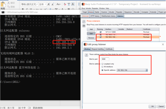The image size is (166, 109).
Task: Click Cancel in Edit proxy listener
Action: [161, 106]
